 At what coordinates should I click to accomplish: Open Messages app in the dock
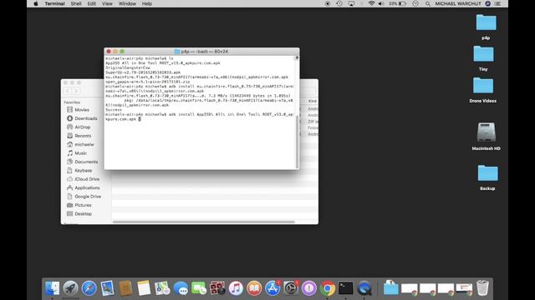pyautogui.click(x=181, y=288)
